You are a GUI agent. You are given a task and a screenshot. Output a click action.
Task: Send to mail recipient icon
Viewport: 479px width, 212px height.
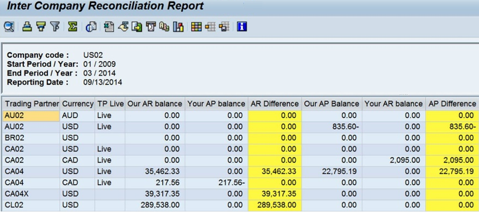click(x=151, y=27)
